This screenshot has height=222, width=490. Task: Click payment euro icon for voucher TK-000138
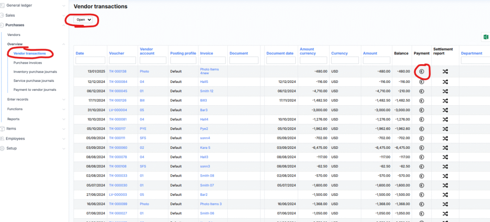[421, 71]
